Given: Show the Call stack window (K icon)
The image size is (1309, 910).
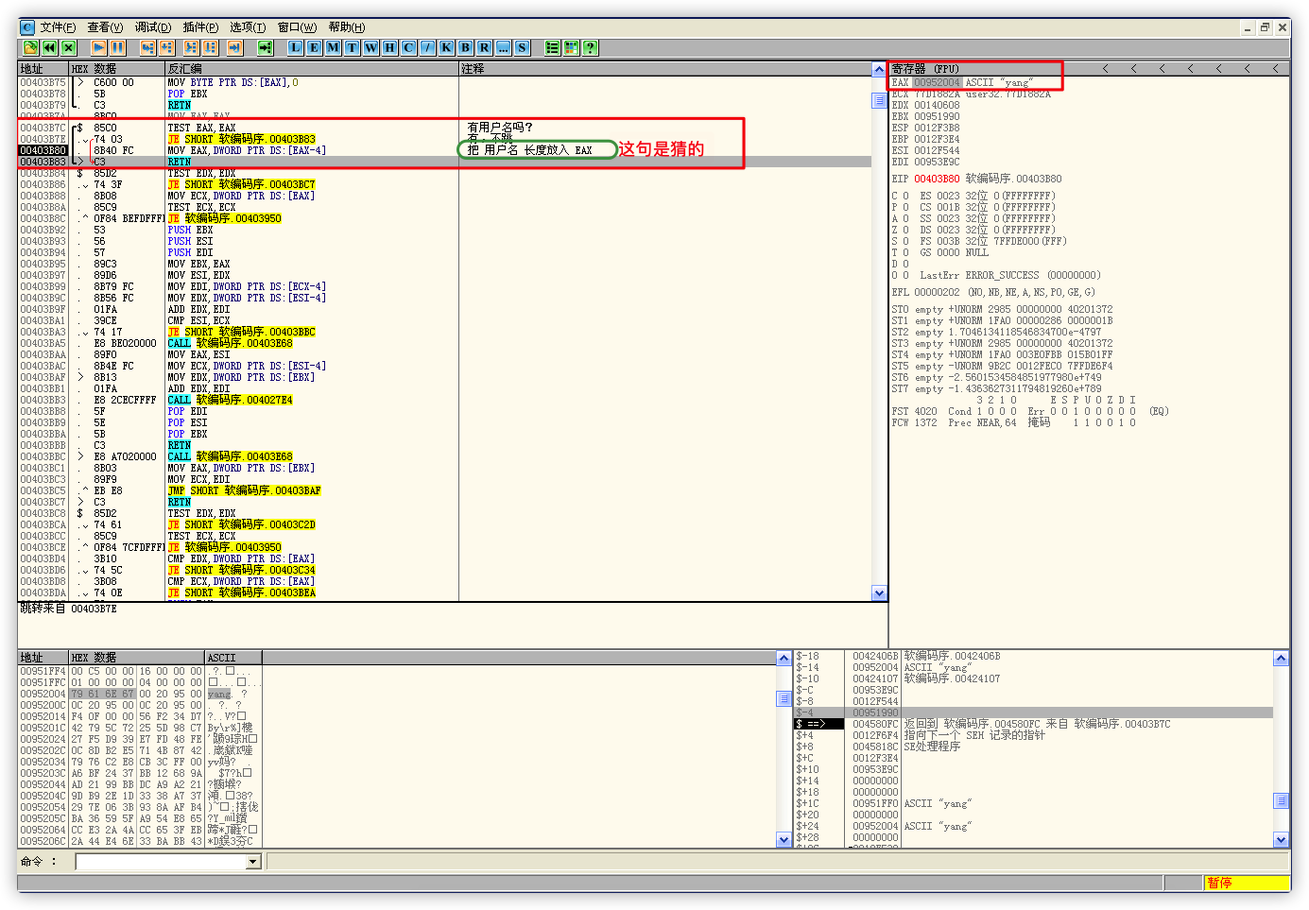Looking at the screenshot, I should (x=446, y=47).
